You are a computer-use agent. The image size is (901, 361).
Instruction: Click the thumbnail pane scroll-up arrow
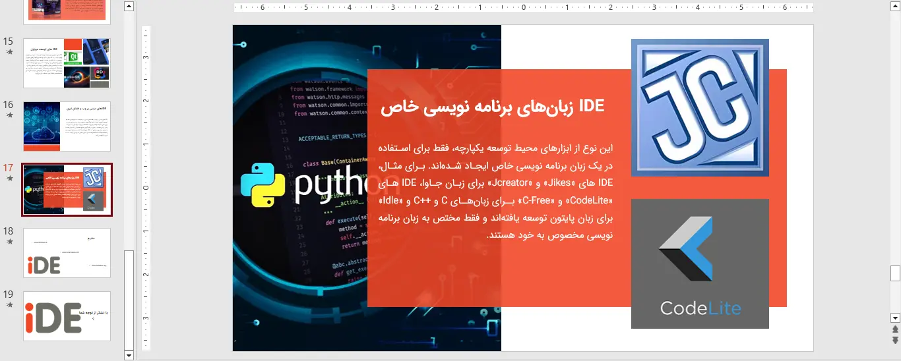pos(129,7)
